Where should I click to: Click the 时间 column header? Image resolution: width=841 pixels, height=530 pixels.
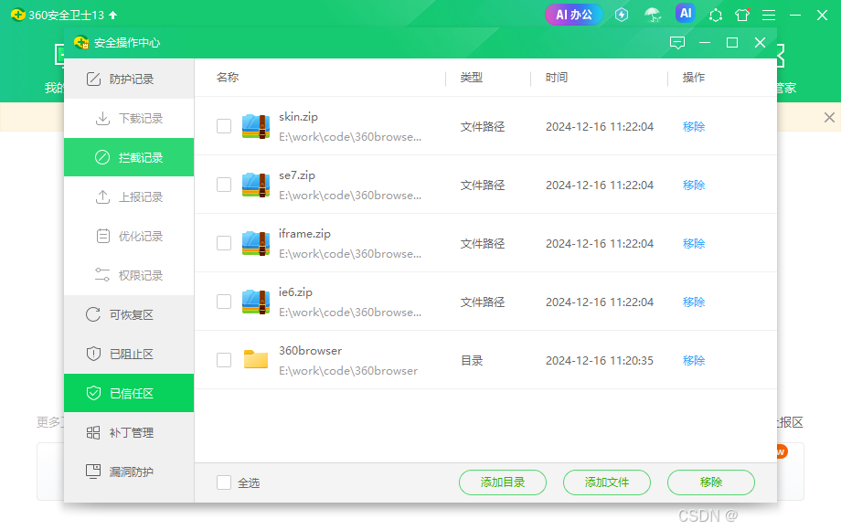tap(557, 78)
